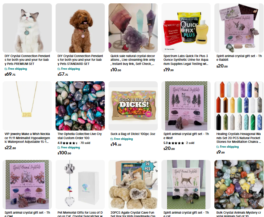
Task: Open the purple fluorite crystal decor image
Action: [x=133, y=28]
